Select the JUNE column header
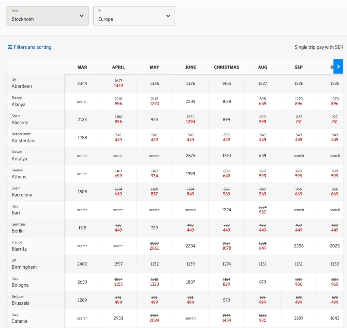Screen dimensions: 347x328 click(190, 67)
